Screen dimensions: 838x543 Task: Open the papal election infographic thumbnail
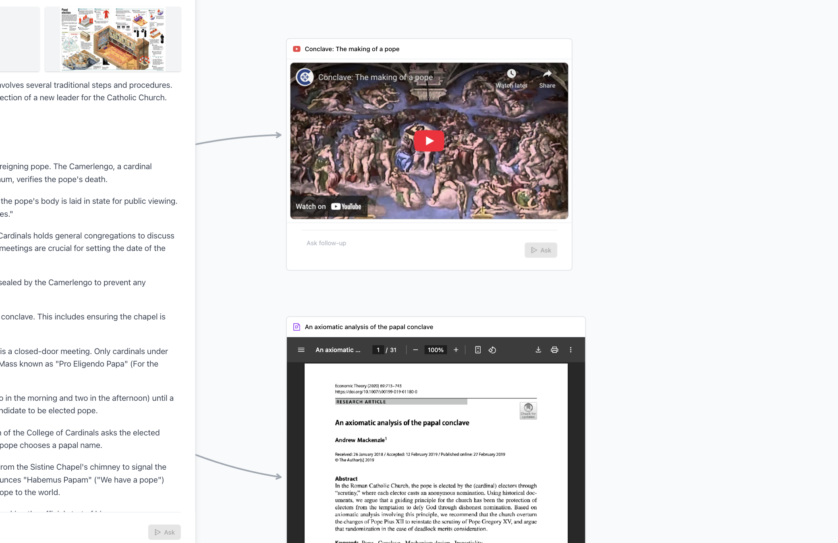[x=113, y=39]
